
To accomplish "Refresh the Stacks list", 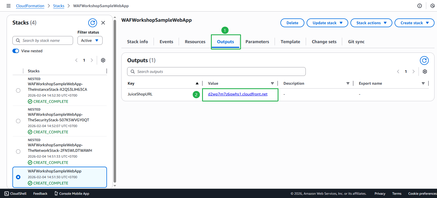I will [93, 23].
